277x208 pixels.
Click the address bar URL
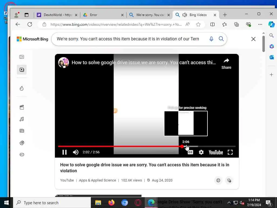click(116, 24)
